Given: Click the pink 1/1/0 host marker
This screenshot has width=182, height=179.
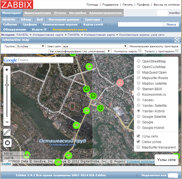Looking at the screenshot, I should tap(120, 82).
